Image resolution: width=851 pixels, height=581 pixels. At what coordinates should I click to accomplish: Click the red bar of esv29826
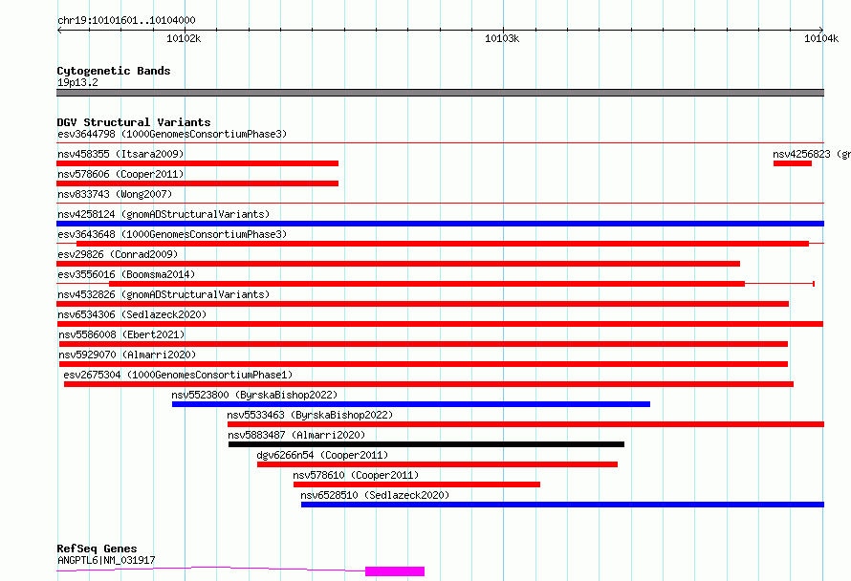click(399, 264)
